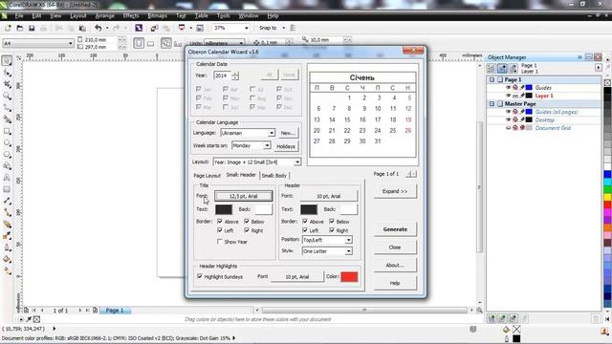Click Title text black color swatch
The height and width of the screenshot is (344, 612).
point(224,209)
